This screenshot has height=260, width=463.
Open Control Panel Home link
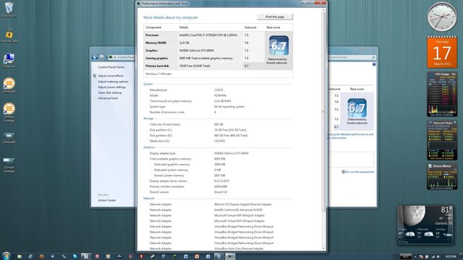(x=111, y=67)
